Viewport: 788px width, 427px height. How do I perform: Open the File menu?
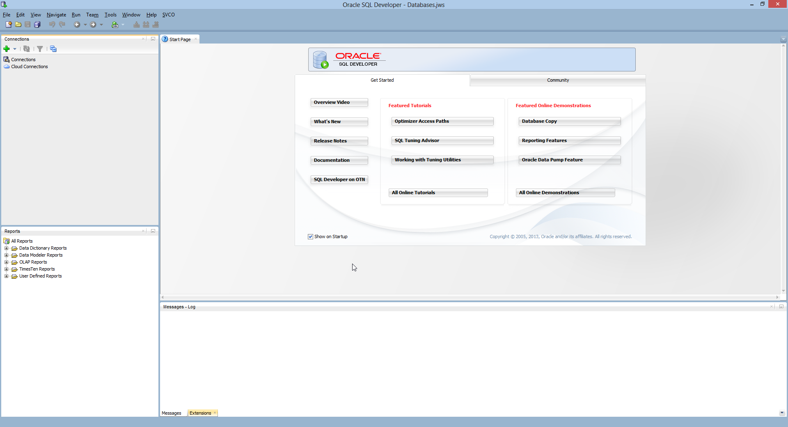[7, 15]
